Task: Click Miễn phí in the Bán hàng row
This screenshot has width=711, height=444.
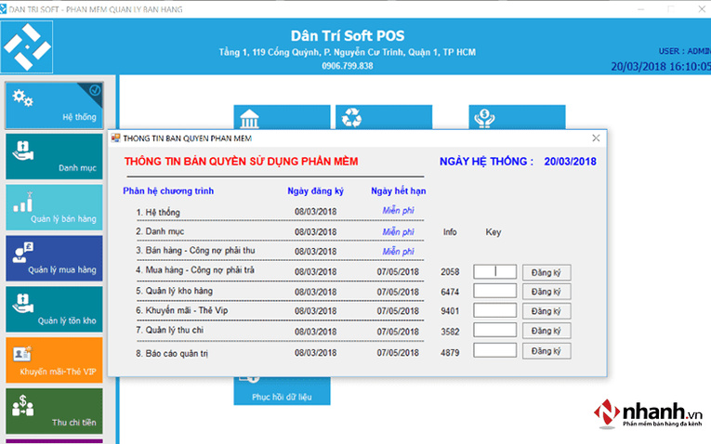Action: [x=398, y=252]
